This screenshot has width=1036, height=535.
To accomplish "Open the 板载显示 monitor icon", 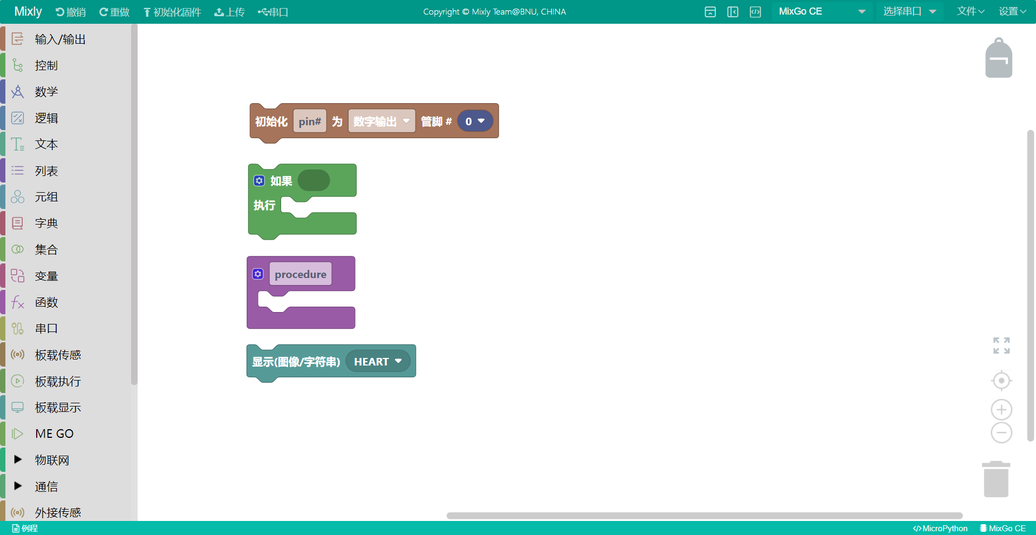I will (x=17, y=407).
